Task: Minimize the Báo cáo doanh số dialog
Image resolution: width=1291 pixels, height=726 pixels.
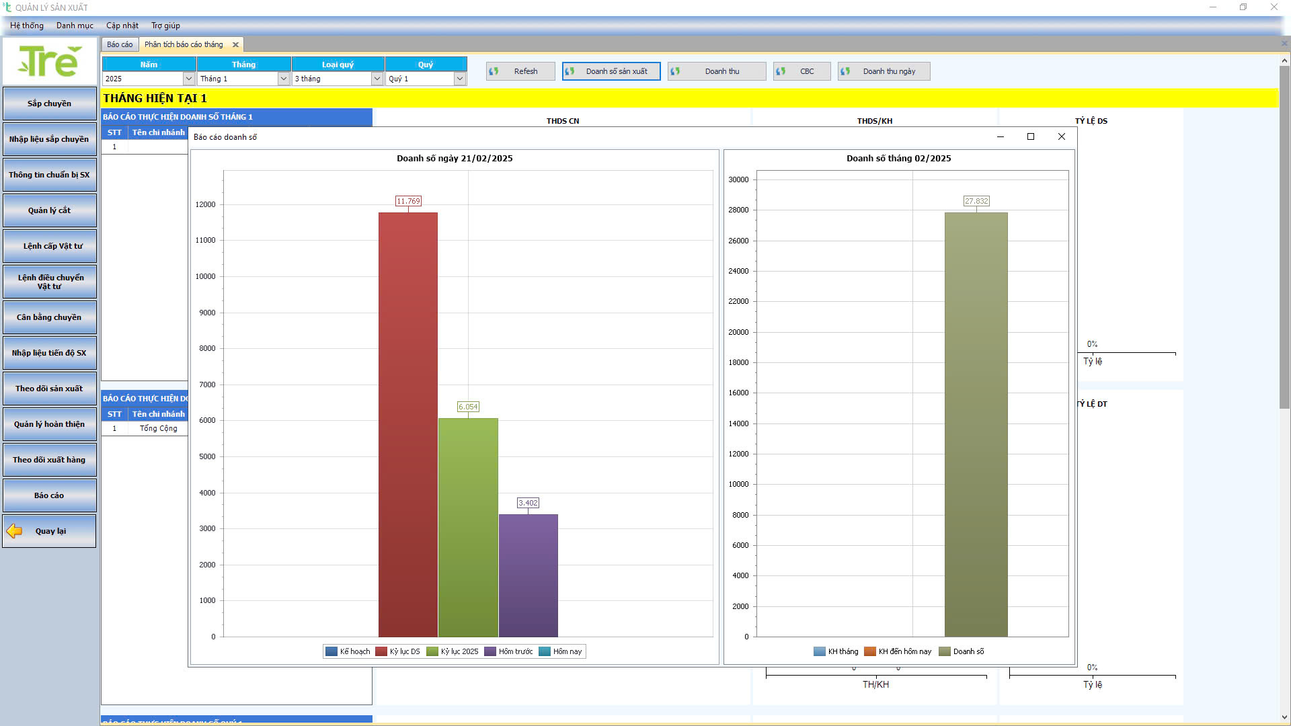Action: tap(1000, 136)
